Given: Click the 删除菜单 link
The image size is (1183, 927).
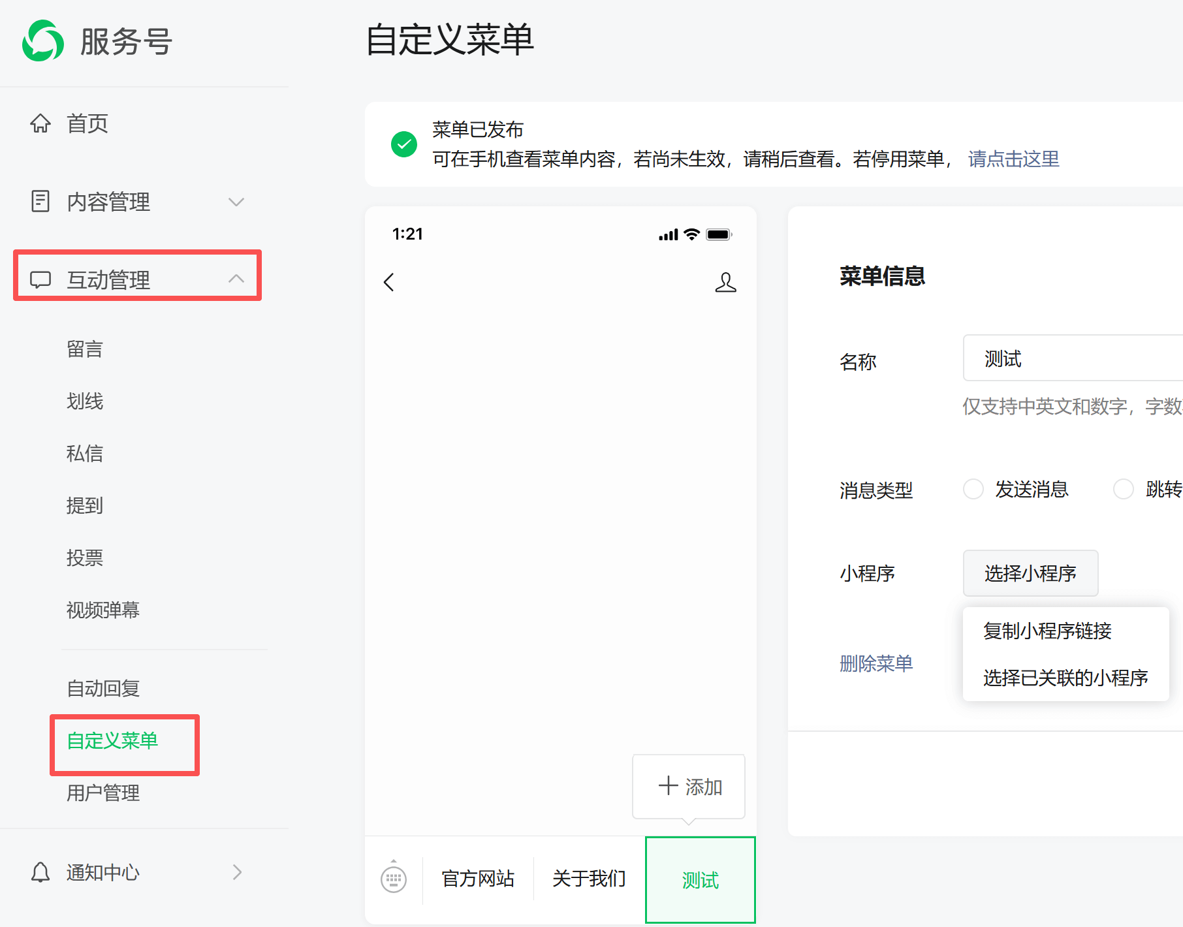Looking at the screenshot, I should click(x=876, y=663).
